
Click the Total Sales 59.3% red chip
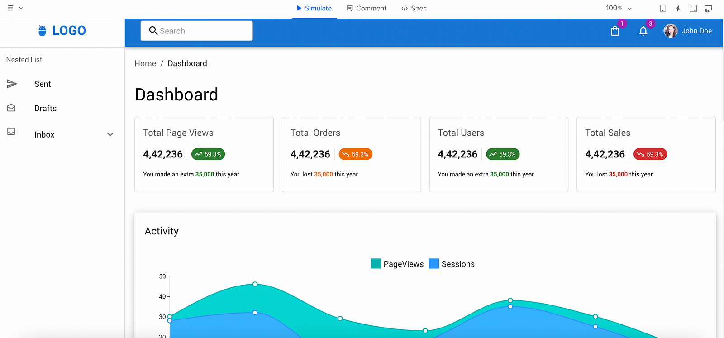coord(650,154)
